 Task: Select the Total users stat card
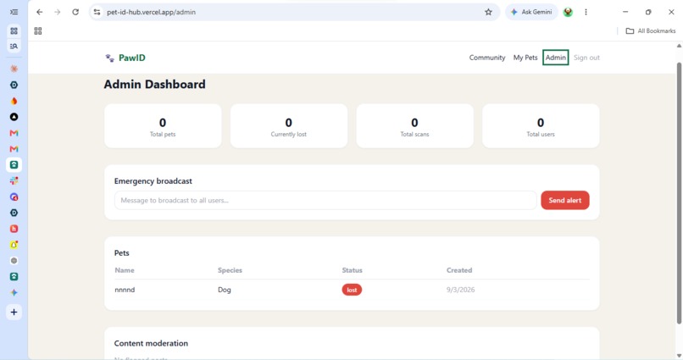click(x=541, y=126)
